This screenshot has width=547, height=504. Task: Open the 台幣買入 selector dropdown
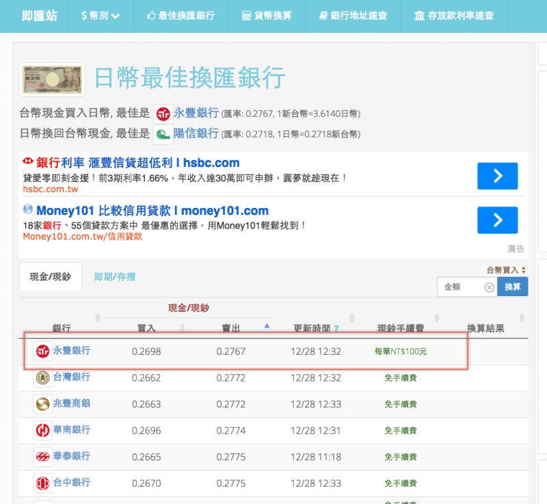pyautogui.click(x=506, y=270)
